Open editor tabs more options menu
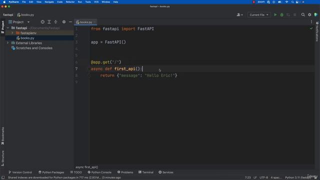The image size is (320, 180). point(311,22)
